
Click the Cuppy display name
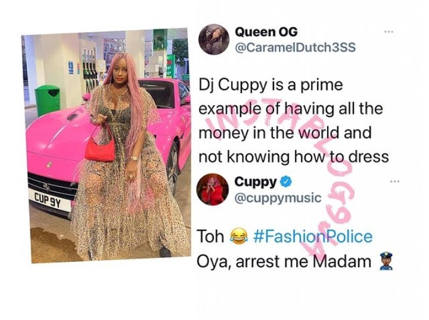[x=255, y=182]
